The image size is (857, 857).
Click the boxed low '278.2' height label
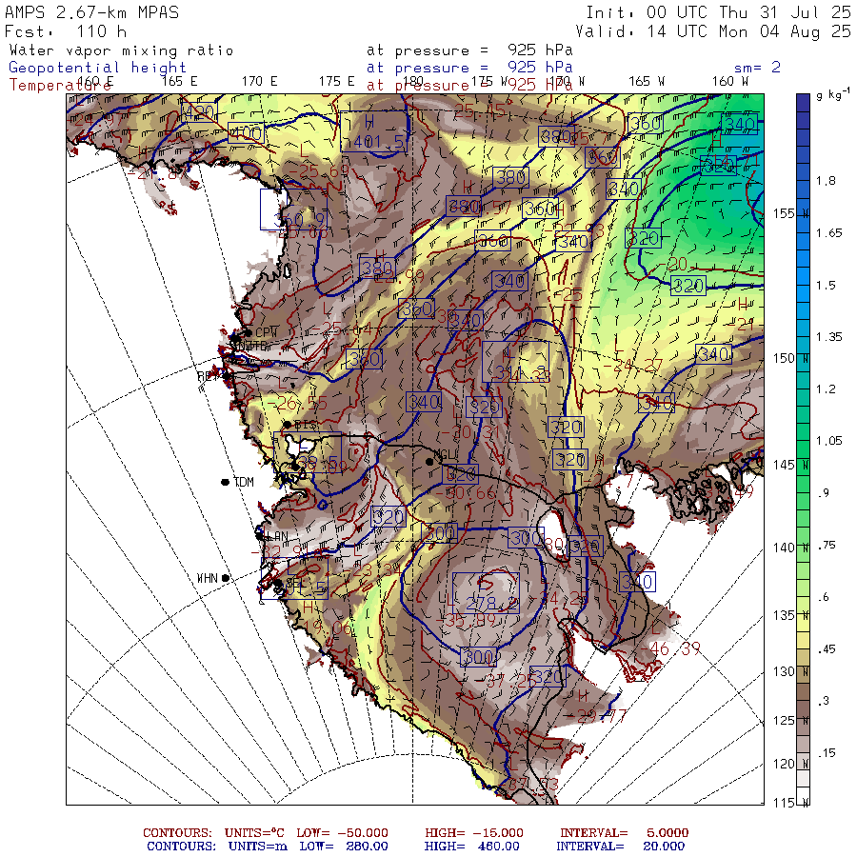click(486, 592)
